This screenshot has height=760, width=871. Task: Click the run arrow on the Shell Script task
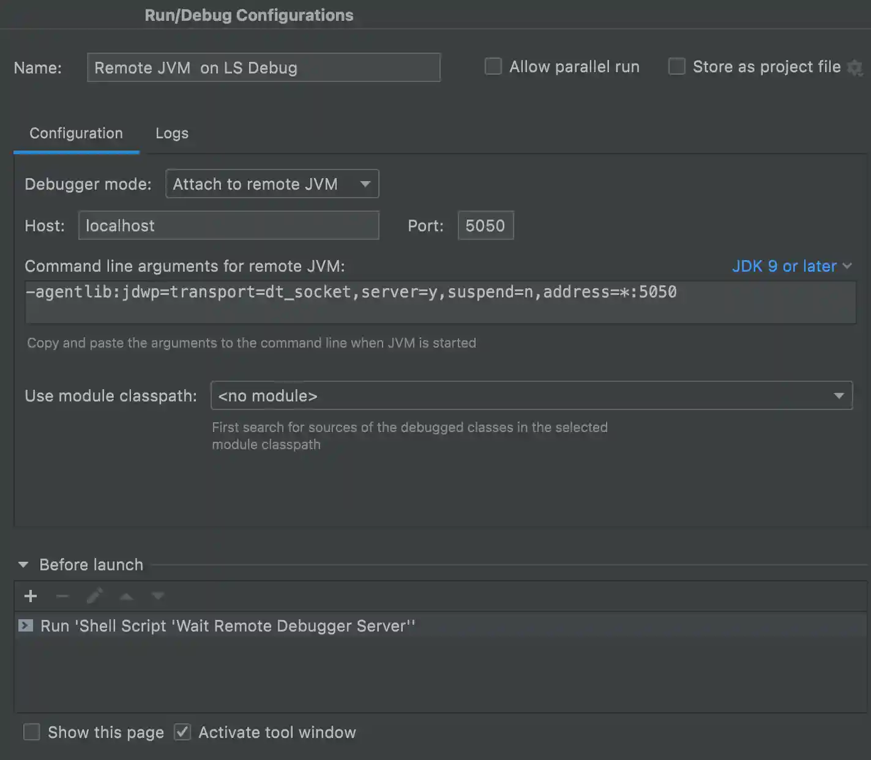tap(26, 625)
